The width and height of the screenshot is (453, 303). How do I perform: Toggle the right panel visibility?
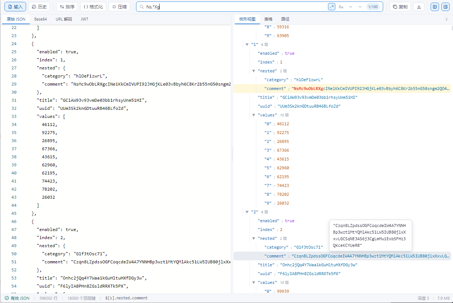pos(445,7)
